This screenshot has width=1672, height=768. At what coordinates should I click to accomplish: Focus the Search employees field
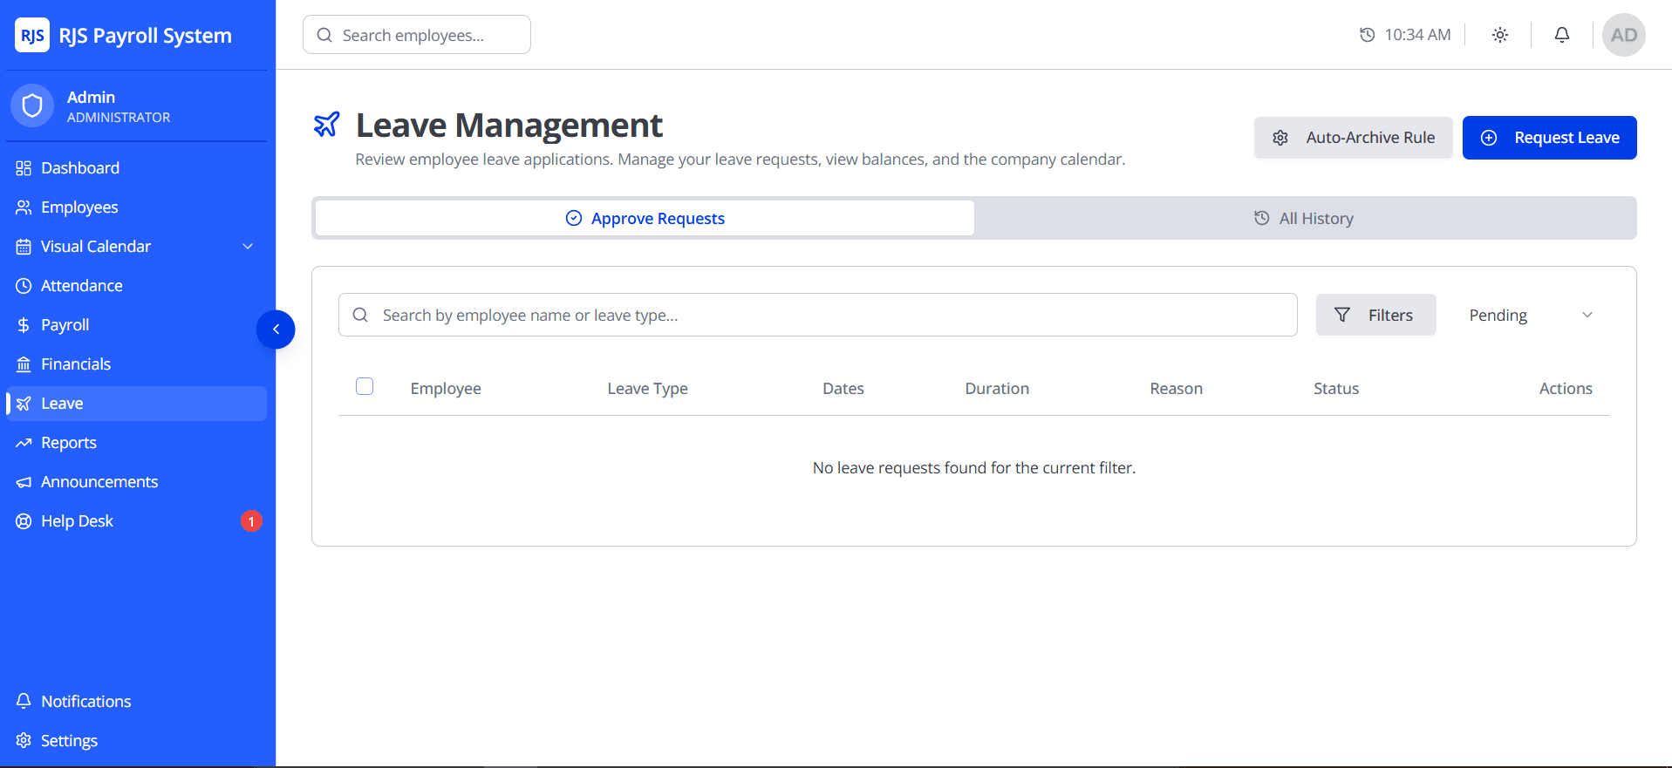click(417, 35)
